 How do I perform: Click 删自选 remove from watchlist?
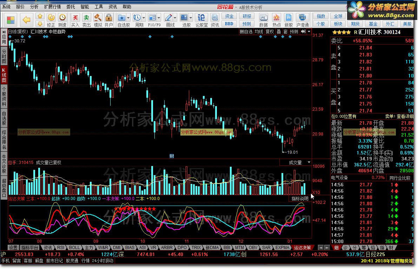tap(246, 32)
